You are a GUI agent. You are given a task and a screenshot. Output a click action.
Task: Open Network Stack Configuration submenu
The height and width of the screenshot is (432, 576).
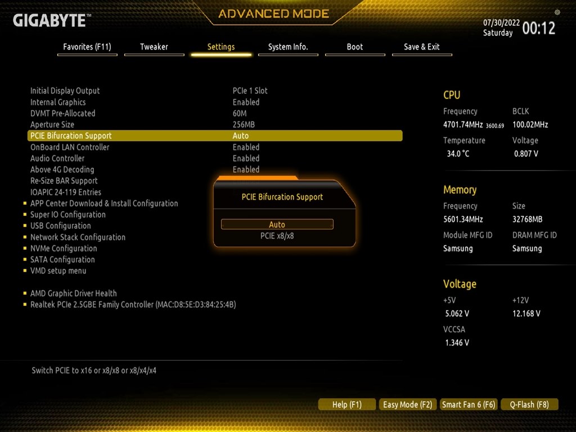[x=78, y=237]
